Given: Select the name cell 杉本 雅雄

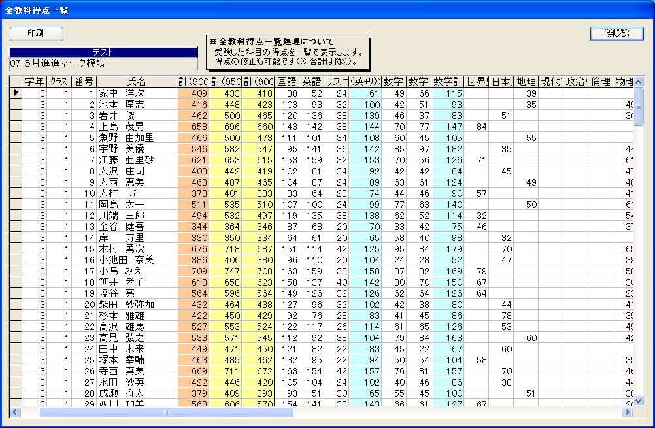Looking at the screenshot, I should pos(136,316).
